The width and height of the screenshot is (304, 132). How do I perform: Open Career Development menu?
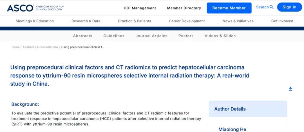[x=187, y=21]
